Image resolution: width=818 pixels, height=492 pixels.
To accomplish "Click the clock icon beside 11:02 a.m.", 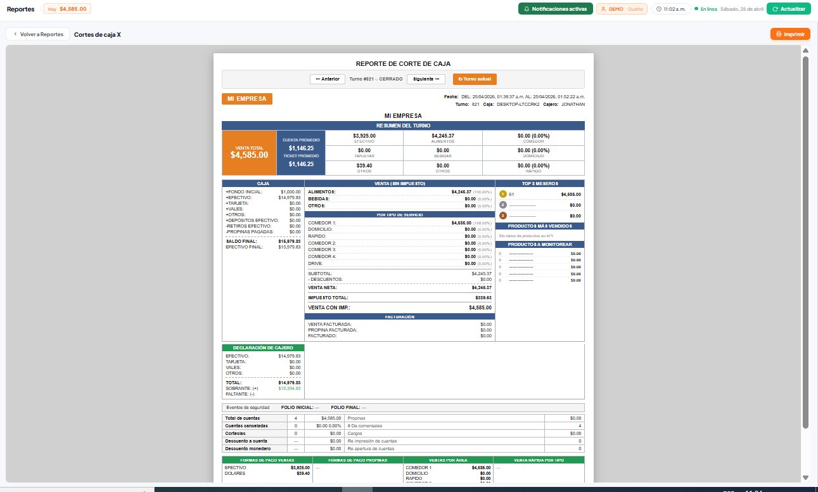I will pyautogui.click(x=660, y=9).
